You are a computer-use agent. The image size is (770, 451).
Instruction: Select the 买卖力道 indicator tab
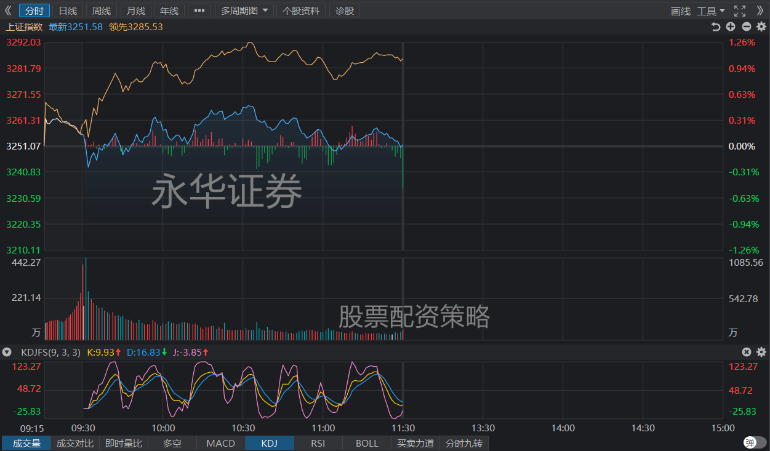[x=415, y=443]
